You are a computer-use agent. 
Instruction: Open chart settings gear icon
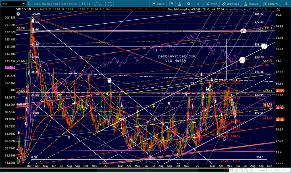click(189, 4)
